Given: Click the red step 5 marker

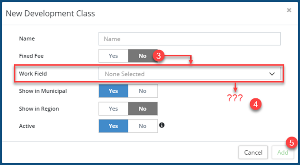Looking at the screenshot, I should 291,143.
